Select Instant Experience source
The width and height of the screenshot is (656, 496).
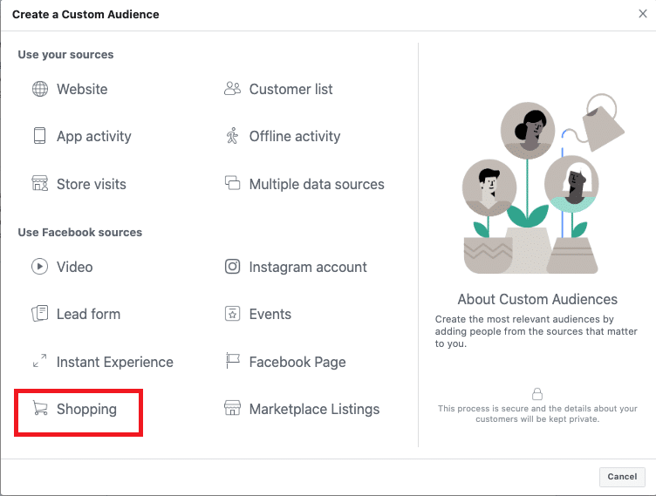coord(114,362)
